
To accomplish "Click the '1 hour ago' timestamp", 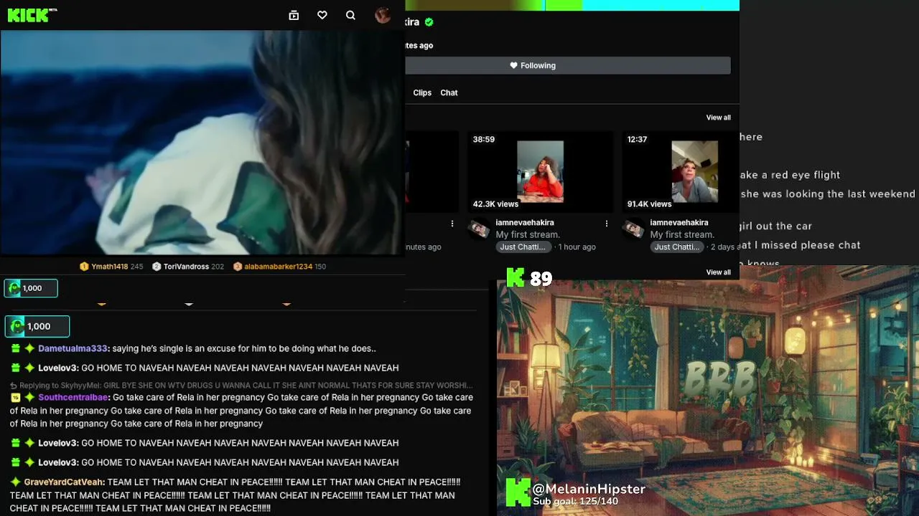I will click(x=577, y=247).
